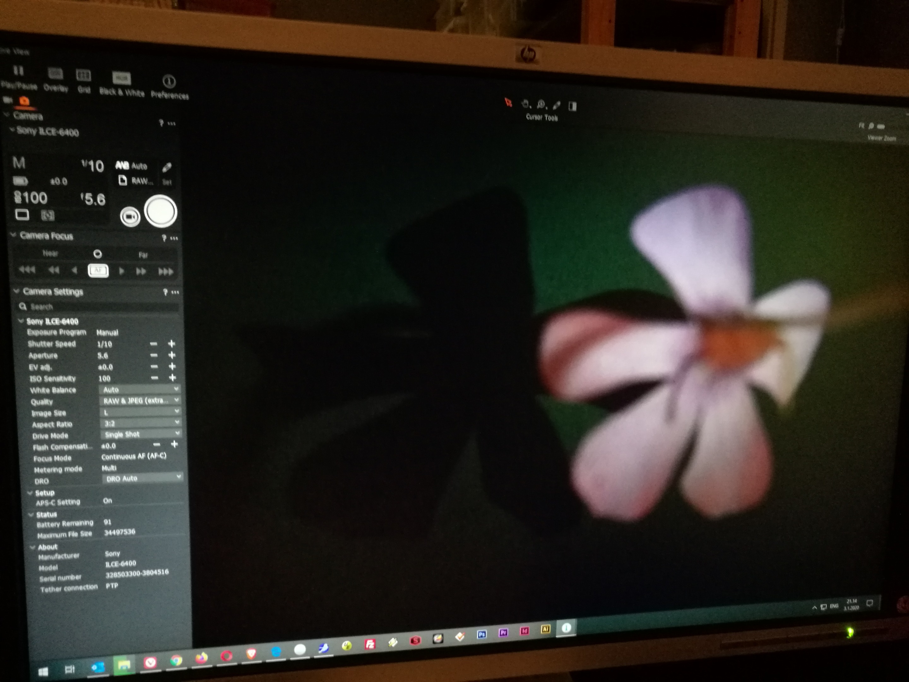Open the DRO Auto dropdown

(142, 478)
